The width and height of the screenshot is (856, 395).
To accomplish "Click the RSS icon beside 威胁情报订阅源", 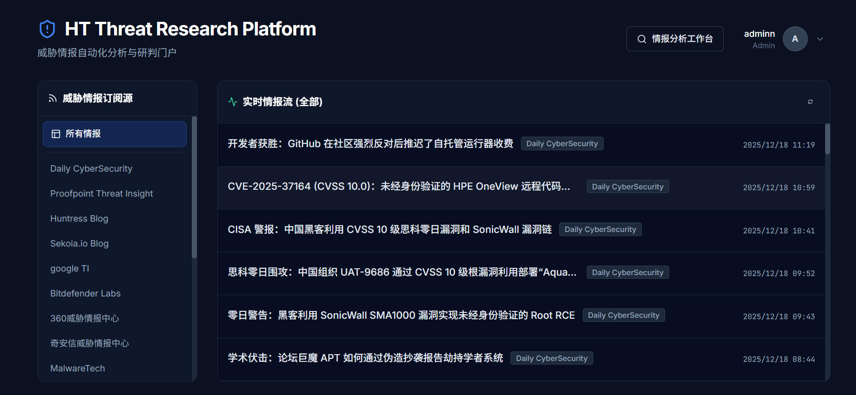I will pyautogui.click(x=53, y=99).
